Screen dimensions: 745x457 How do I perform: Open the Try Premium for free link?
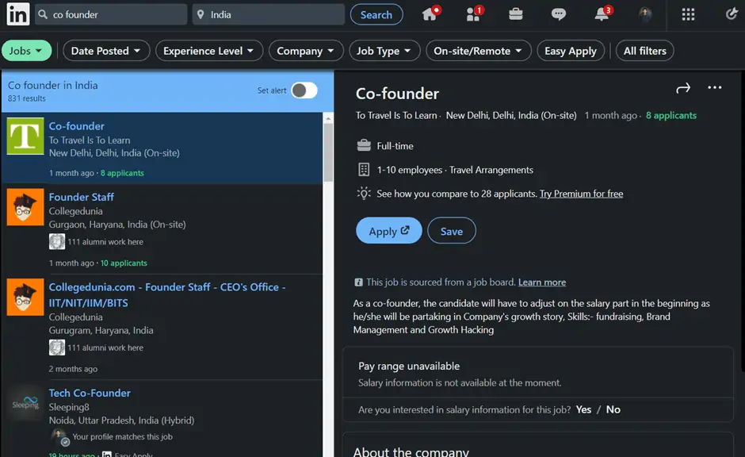click(x=581, y=194)
